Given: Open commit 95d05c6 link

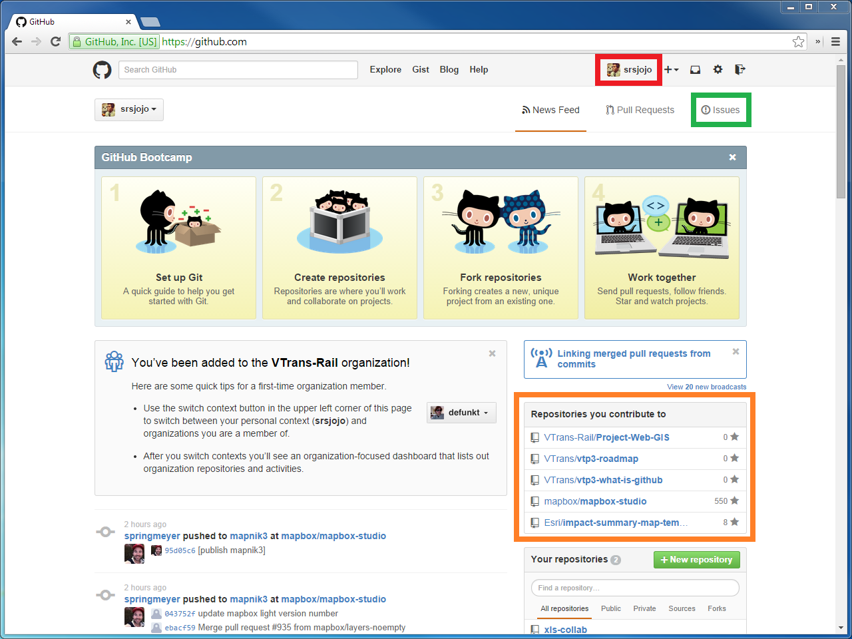Looking at the screenshot, I should [x=180, y=550].
